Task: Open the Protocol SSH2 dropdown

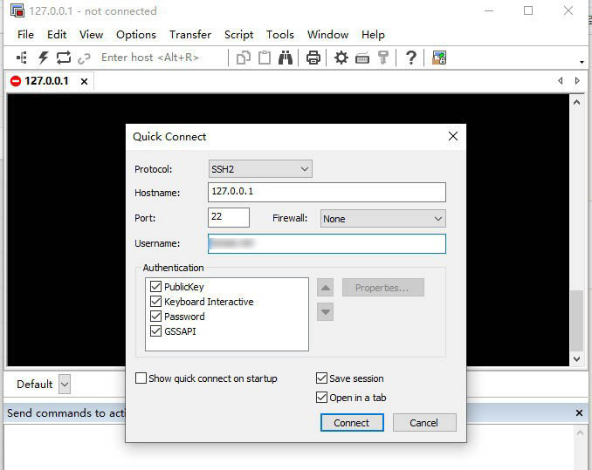Action: pyautogui.click(x=260, y=169)
